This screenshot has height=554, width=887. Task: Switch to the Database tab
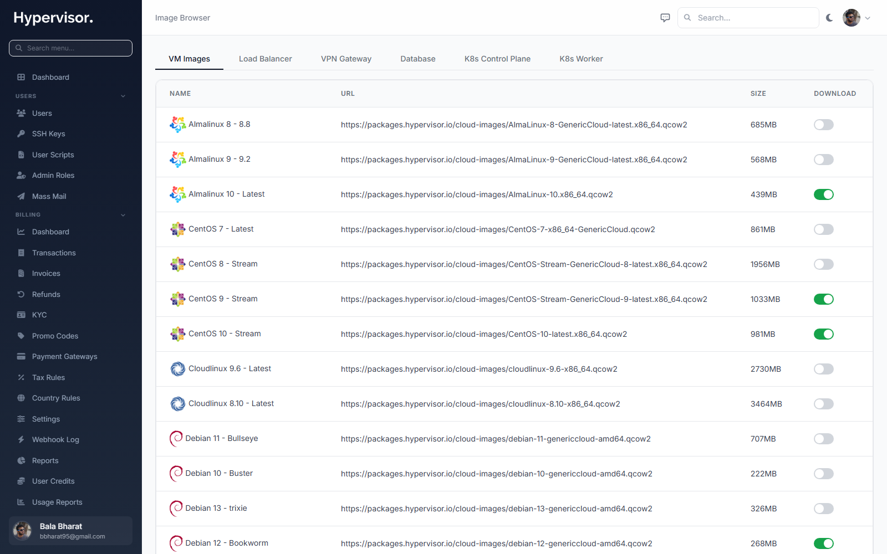418,59
